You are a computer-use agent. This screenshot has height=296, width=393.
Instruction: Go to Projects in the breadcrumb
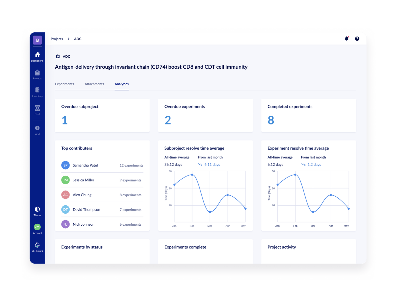point(57,39)
